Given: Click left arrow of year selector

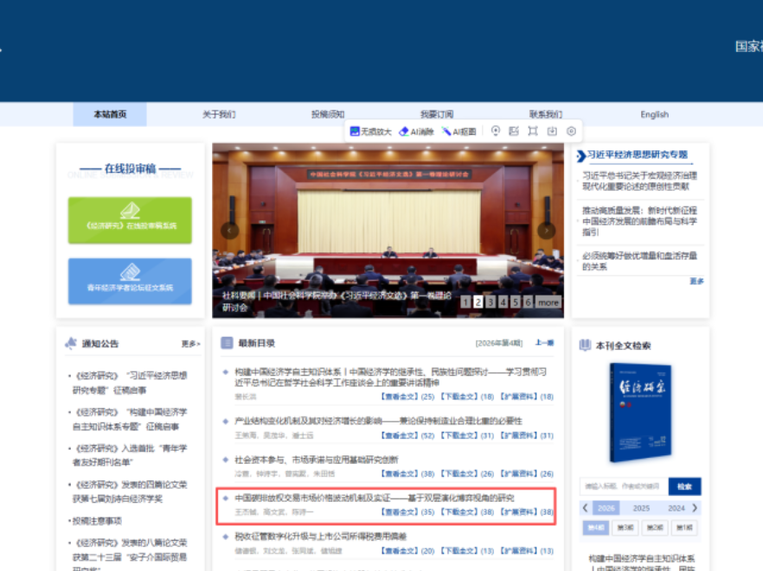Looking at the screenshot, I should 586,508.
